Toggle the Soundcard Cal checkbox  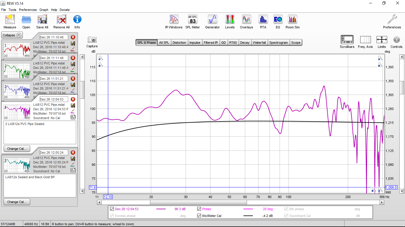pyautogui.click(x=286, y=216)
